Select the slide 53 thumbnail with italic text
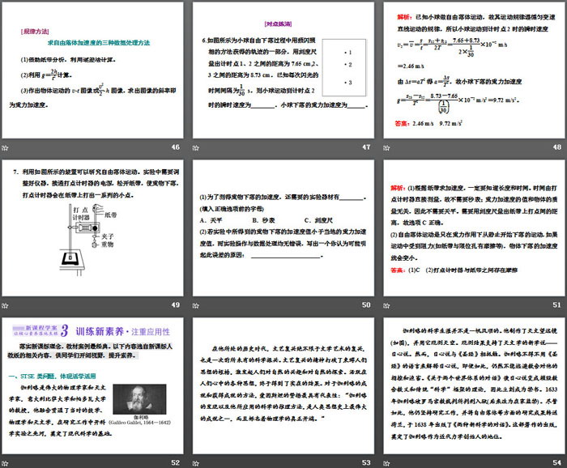 283,384
